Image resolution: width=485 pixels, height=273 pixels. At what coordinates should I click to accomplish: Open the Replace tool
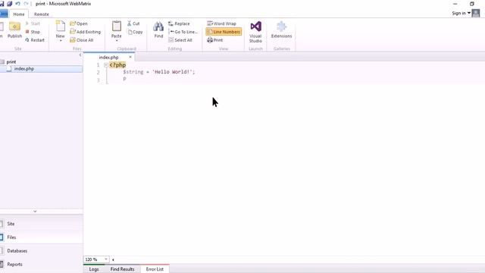pyautogui.click(x=179, y=24)
